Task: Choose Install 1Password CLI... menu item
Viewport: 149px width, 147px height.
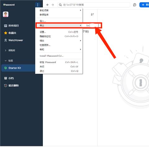Action: (x=59, y=56)
